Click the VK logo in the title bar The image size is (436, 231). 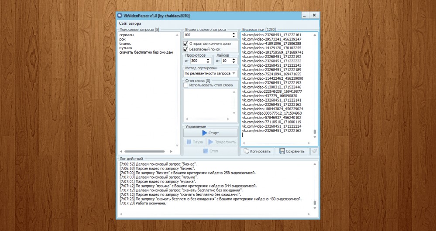pos(120,16)
